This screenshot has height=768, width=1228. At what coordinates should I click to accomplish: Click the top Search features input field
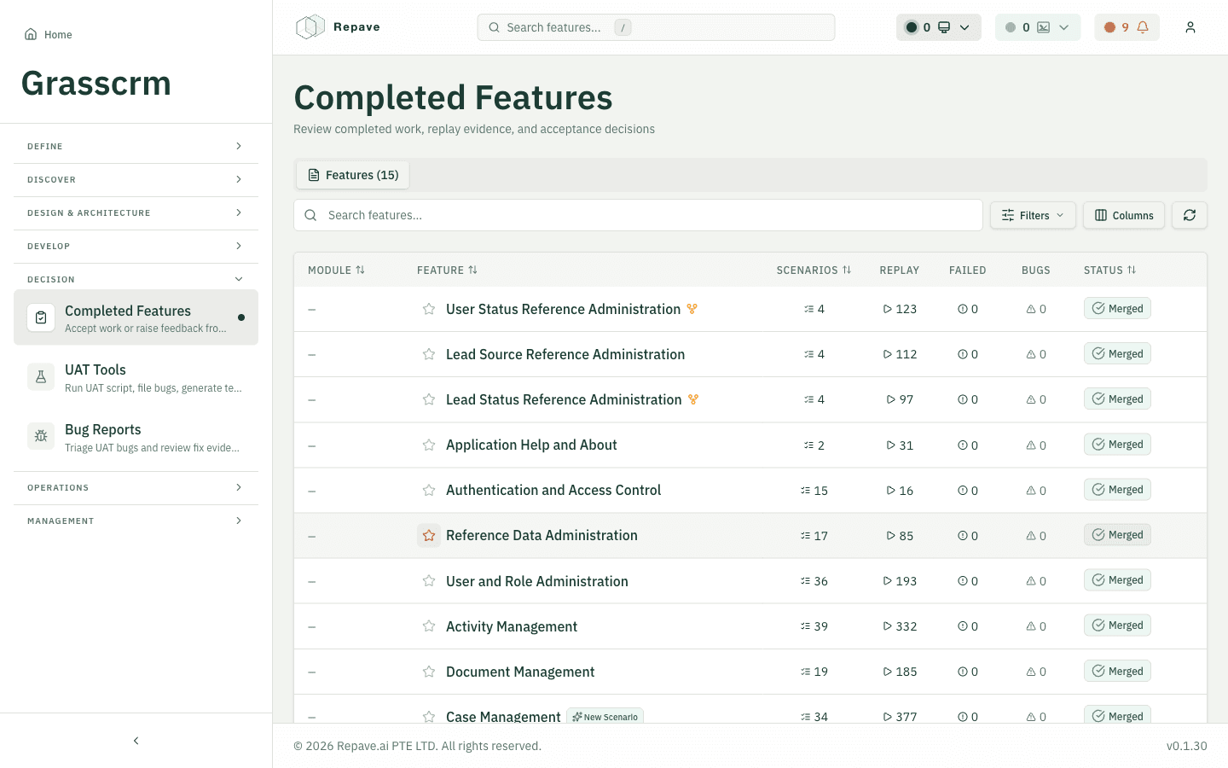(x=656, y=27)
